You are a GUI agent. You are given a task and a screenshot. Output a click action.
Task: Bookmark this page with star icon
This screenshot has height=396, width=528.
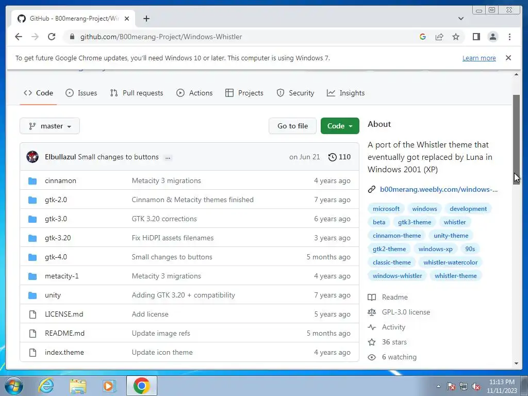coord(456,37)
